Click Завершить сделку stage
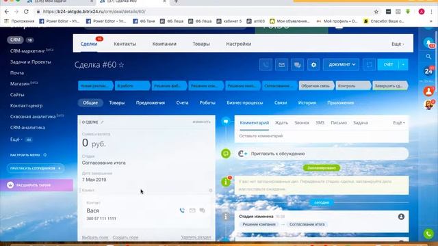438x246 pixels. coord(390,85)
